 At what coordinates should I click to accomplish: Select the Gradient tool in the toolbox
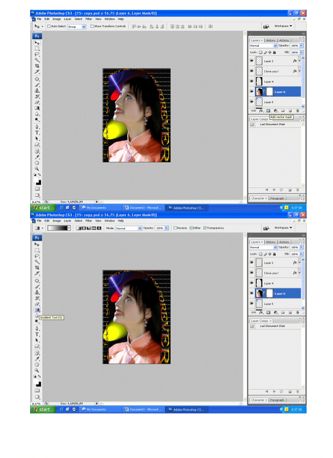(37, 310)
